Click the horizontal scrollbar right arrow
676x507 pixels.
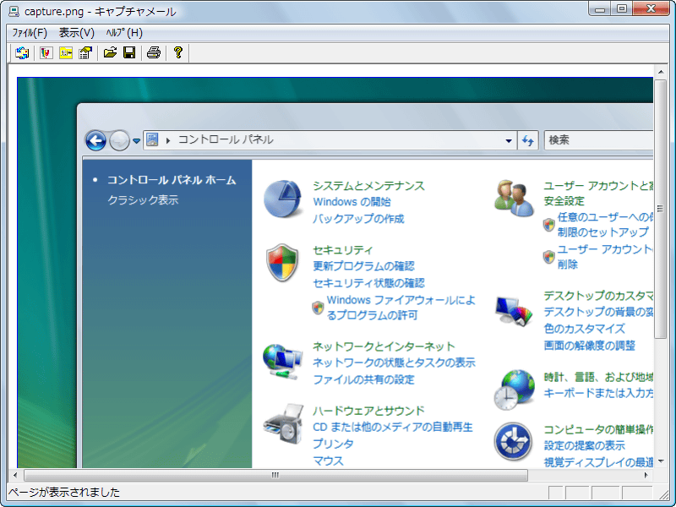tap(646, 475)
